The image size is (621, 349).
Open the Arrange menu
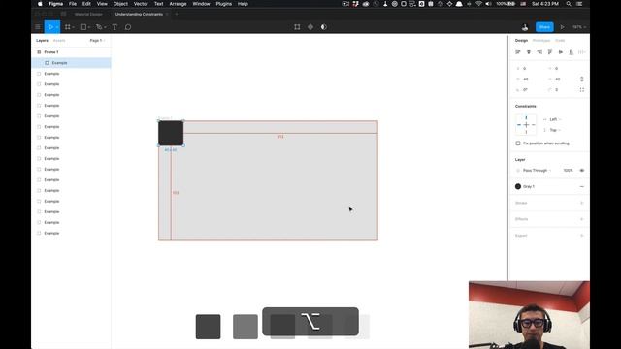pos(178,4)
